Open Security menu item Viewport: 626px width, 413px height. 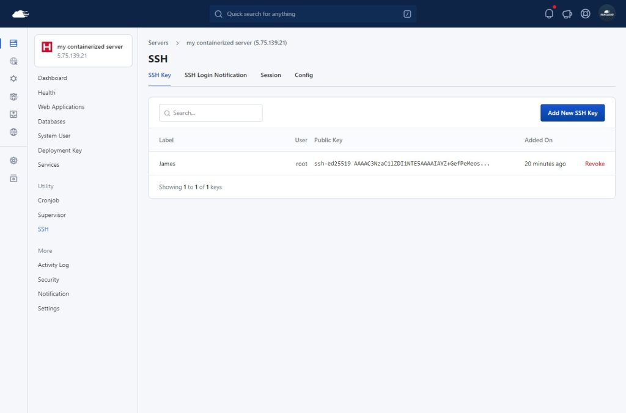[48, 279]
